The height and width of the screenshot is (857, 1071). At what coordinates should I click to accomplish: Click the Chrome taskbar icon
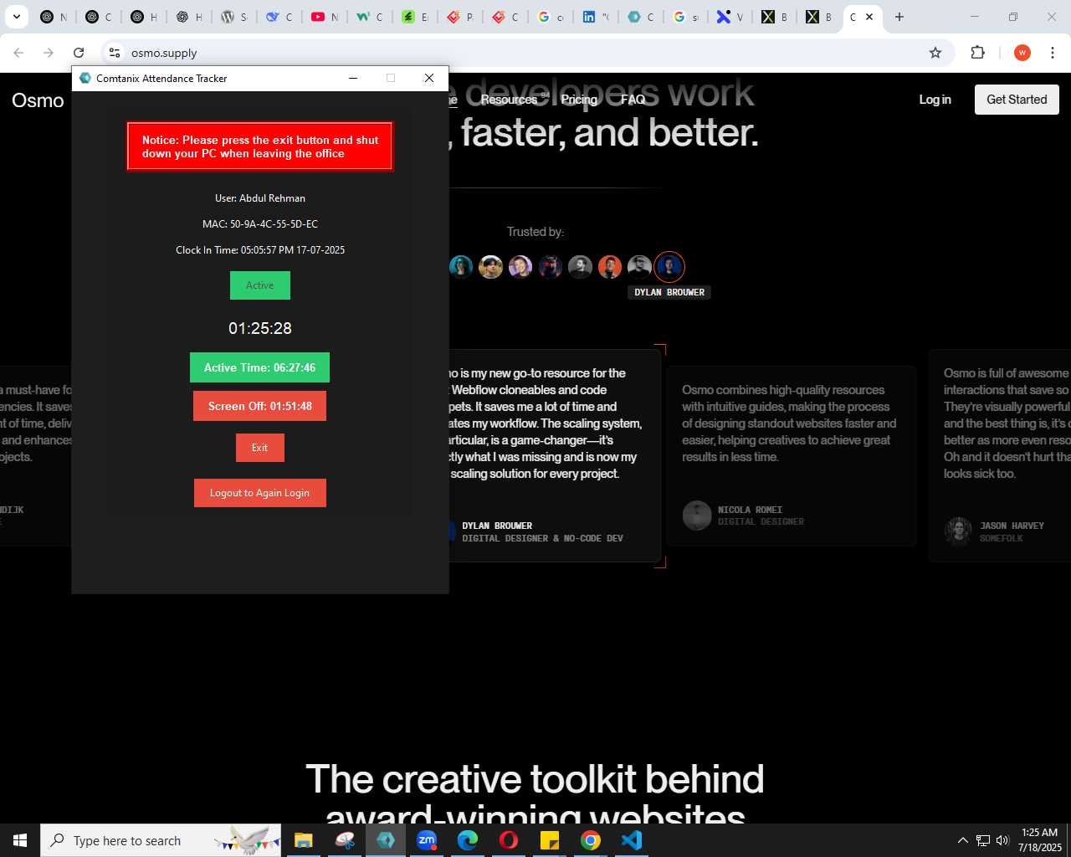[591, 840]
